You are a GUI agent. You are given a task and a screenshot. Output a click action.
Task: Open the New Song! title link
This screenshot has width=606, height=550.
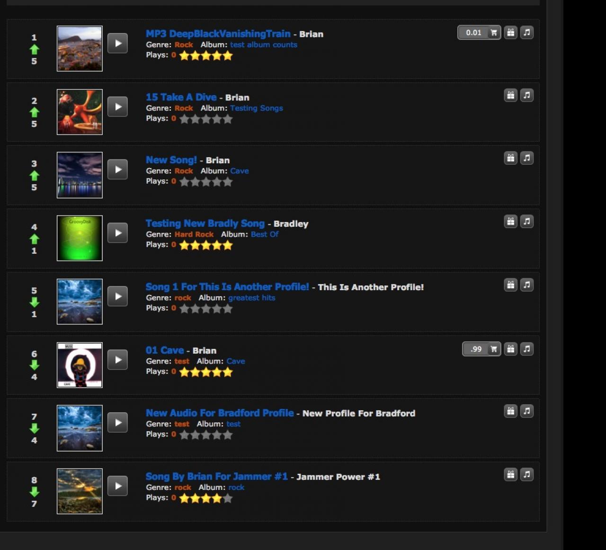[x=171, y=160]
